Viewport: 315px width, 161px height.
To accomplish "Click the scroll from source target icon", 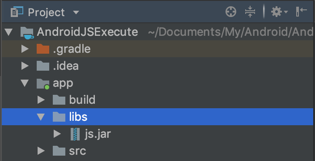I will (231, 12).
